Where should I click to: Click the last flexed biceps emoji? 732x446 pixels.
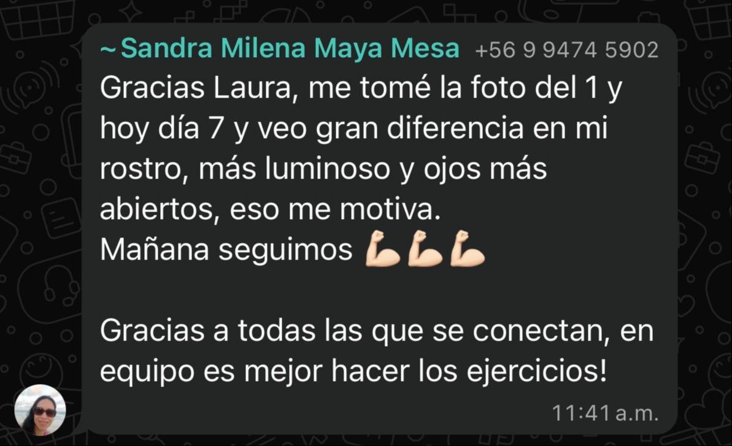click(x=468, y=248)
